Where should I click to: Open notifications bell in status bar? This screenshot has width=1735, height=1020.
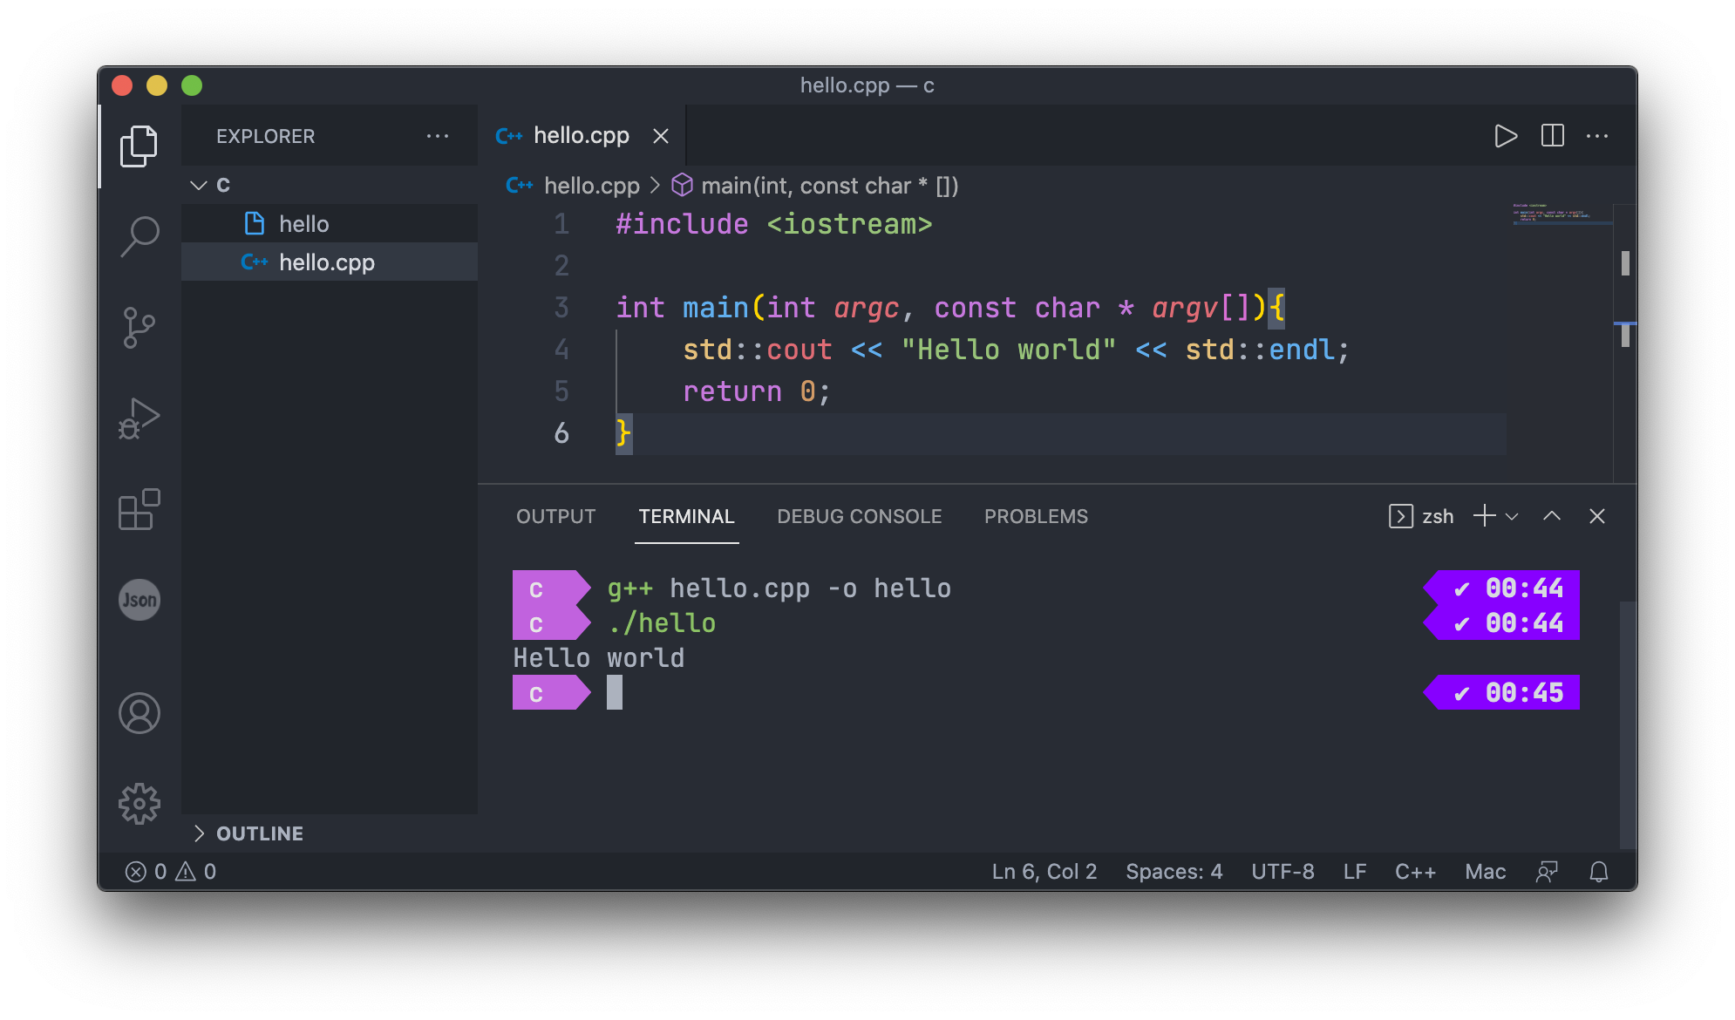pos(1599,872)
